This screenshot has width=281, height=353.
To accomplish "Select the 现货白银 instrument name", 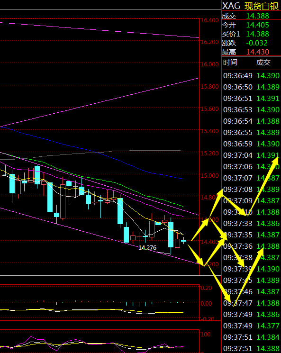I will click(x=262, y=6).
